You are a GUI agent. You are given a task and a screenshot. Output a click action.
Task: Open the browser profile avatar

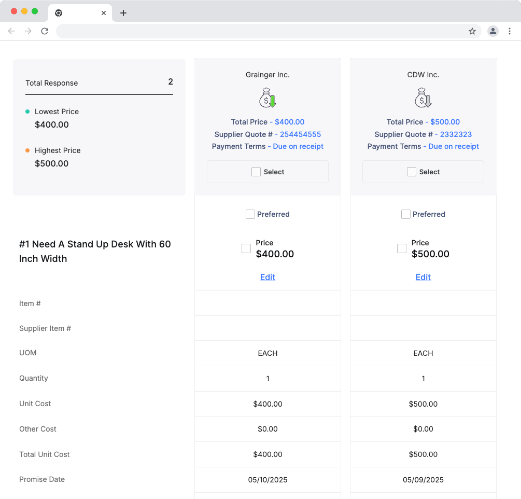[x=493, y=31]
